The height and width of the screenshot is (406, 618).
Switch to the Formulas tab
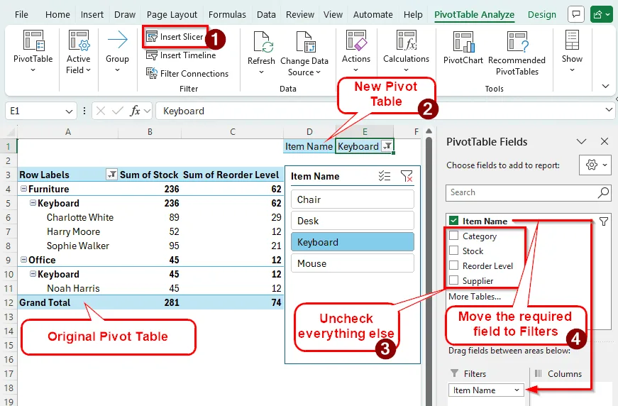click(227, 15)
